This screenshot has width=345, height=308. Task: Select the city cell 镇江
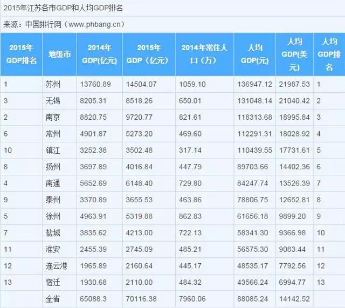click(x=53, y=150)
